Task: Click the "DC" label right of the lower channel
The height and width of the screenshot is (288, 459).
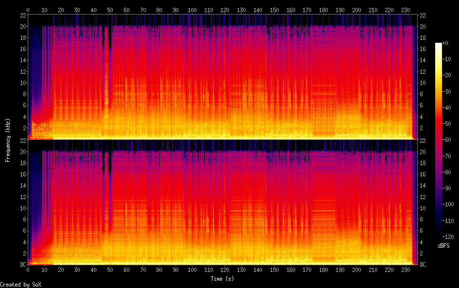Action: point(423,265)
